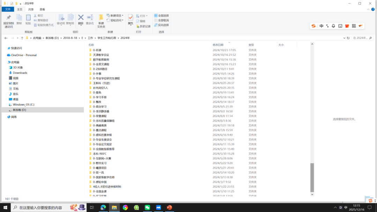
Task: Sort by the 修改日期 column header
Action: [218, 45]
